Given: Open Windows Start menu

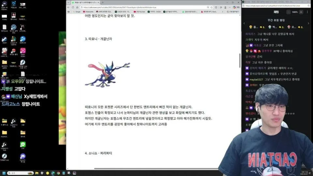Looking at the screenshot, I should pos(4,173).
